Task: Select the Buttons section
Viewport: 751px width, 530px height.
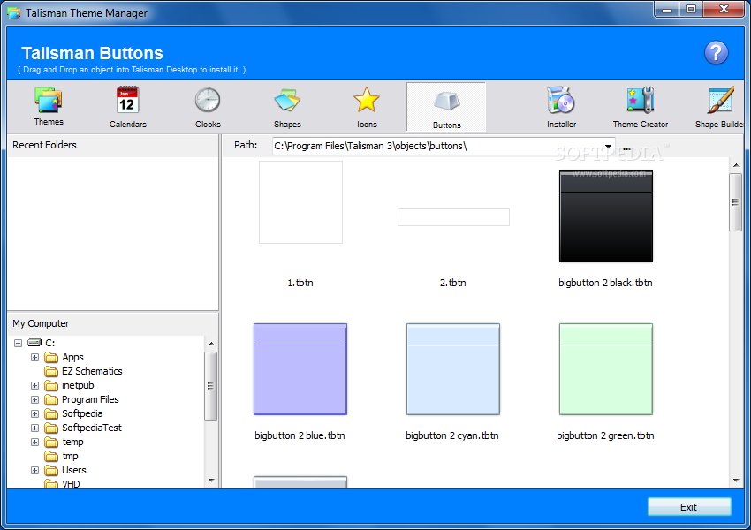Action: (446, 107)
